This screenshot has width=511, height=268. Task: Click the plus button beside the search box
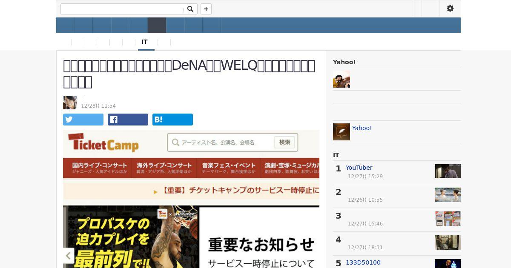pyautogui.click(x=206, y=9)
